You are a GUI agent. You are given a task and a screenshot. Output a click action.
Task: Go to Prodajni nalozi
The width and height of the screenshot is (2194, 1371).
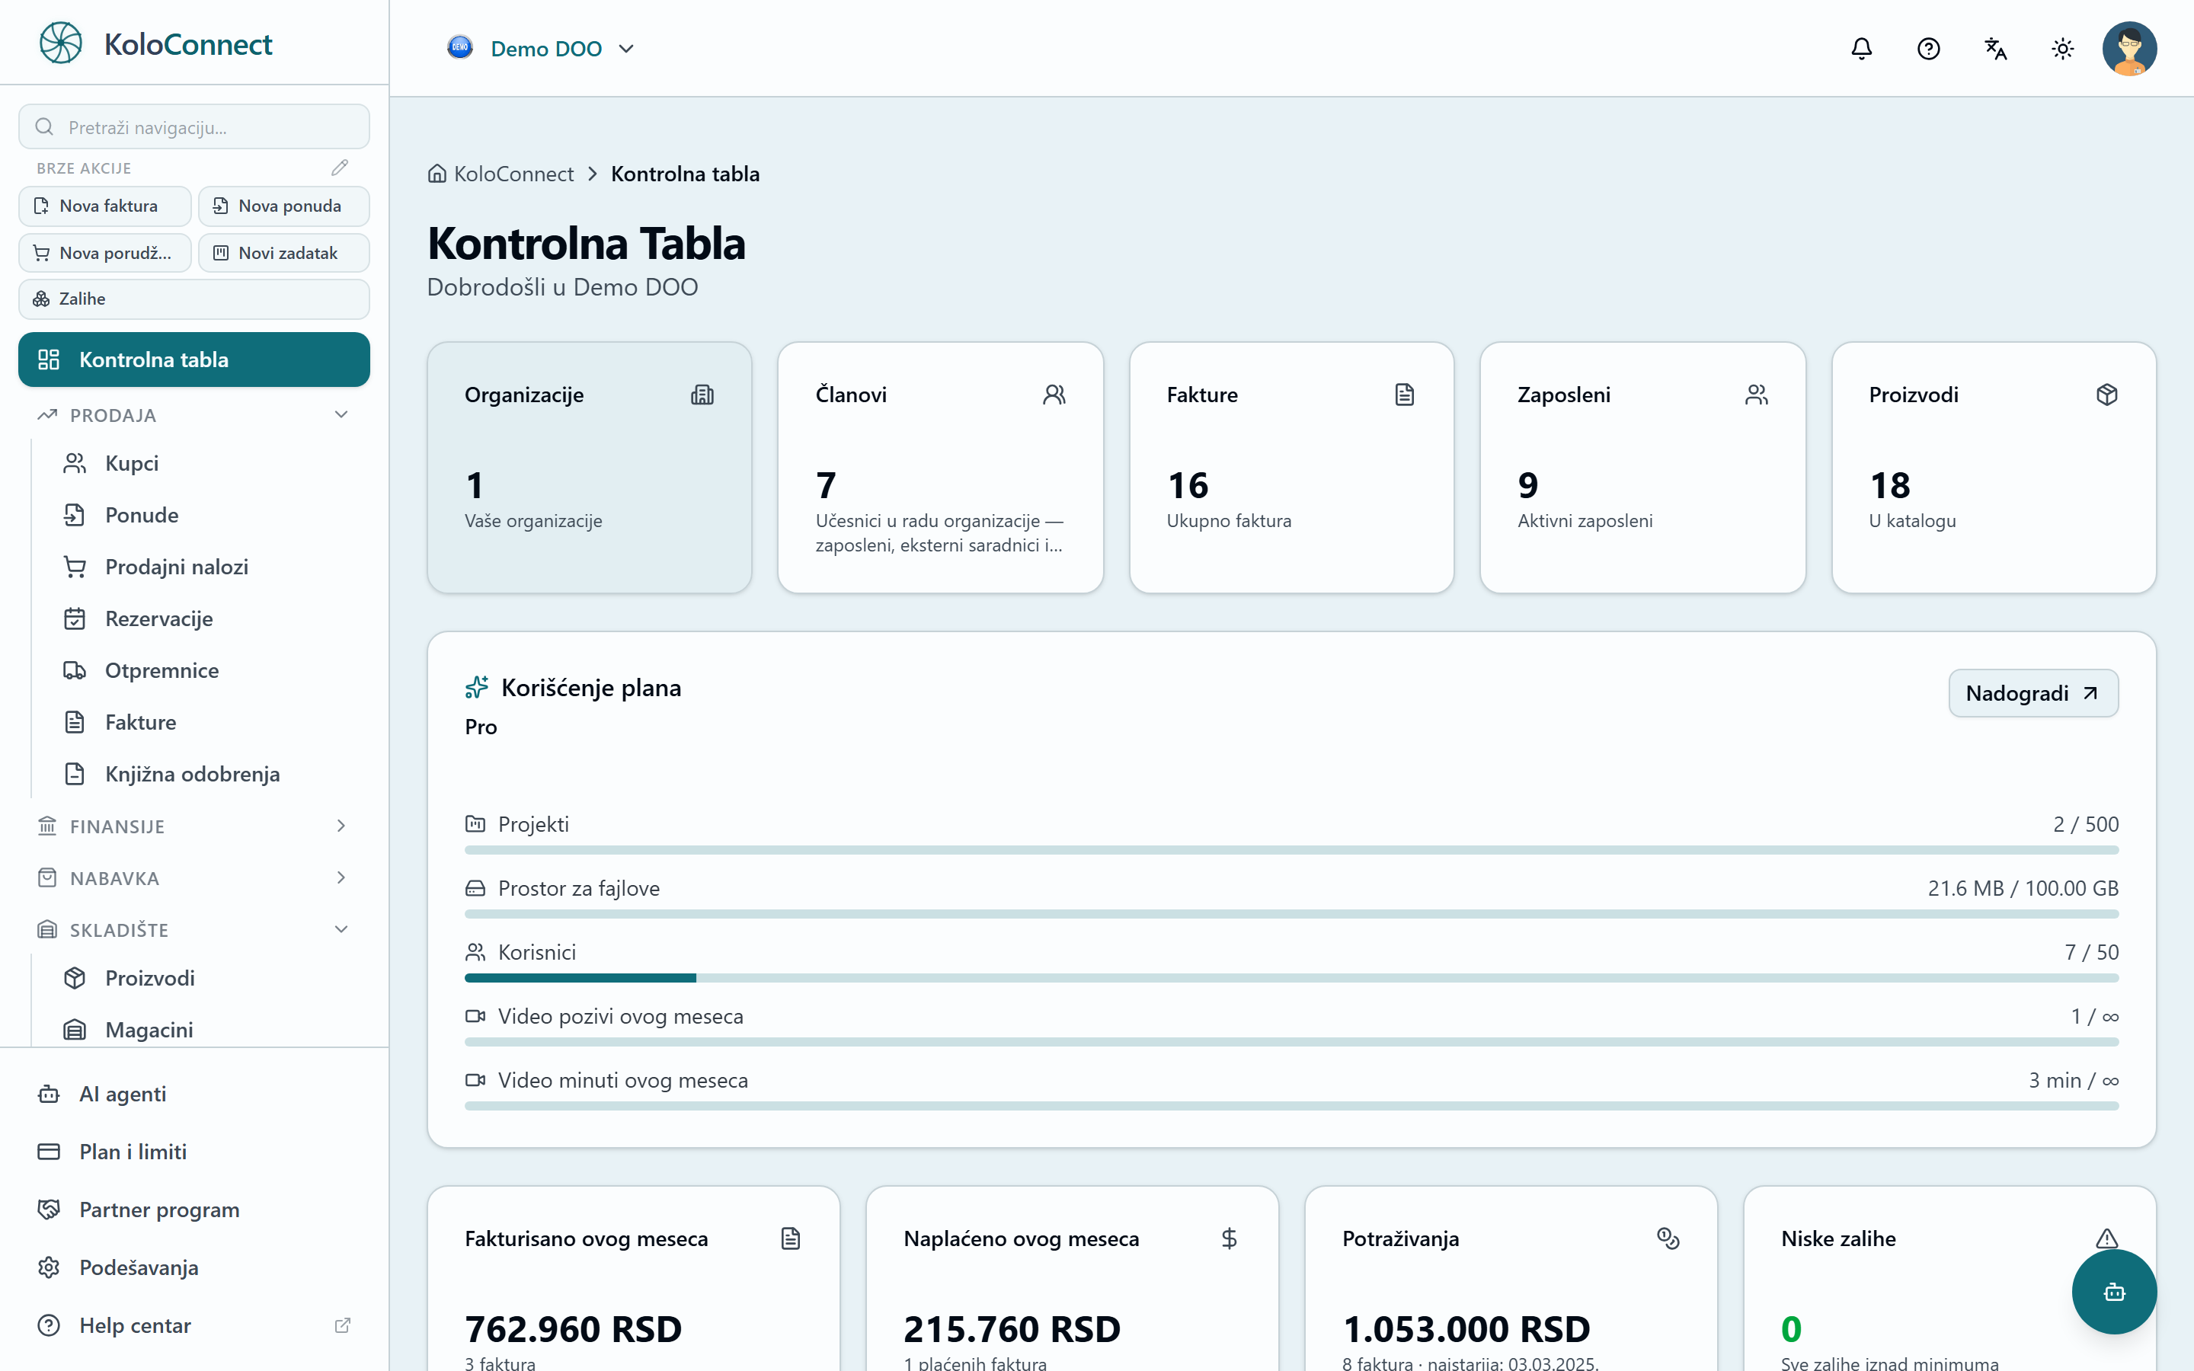(206, 567)
